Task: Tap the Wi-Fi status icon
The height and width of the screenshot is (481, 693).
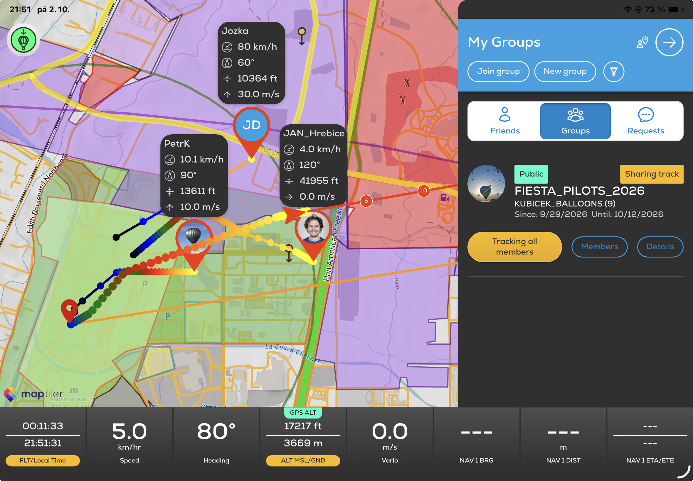Action: (628, 9)
